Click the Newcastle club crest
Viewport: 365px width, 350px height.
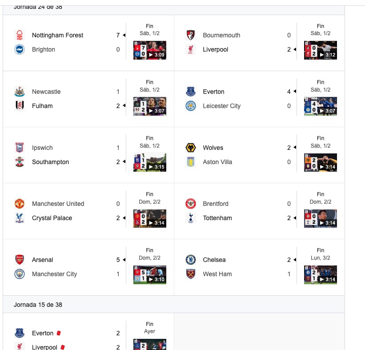point(20,92)
